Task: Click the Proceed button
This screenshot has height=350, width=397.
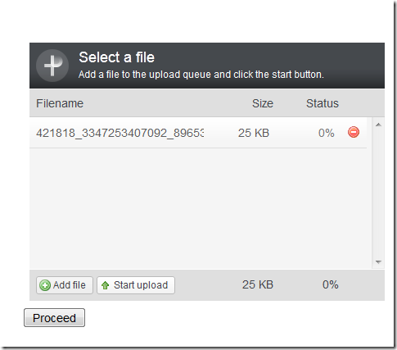Action: 54,318
